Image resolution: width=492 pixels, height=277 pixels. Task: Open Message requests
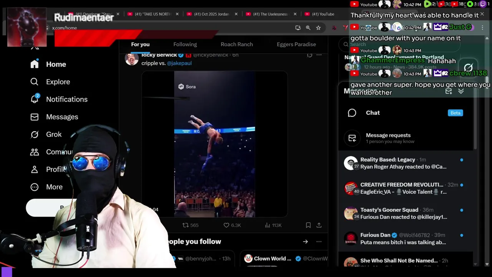[x=406, y=138]
